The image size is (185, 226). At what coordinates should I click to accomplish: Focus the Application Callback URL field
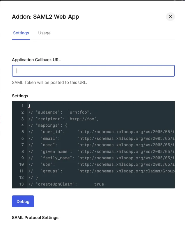[x=93, y=71]
